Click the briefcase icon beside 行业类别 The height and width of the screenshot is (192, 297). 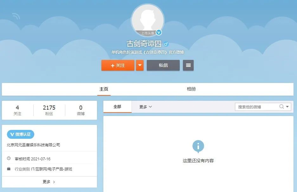pos(9,169)
